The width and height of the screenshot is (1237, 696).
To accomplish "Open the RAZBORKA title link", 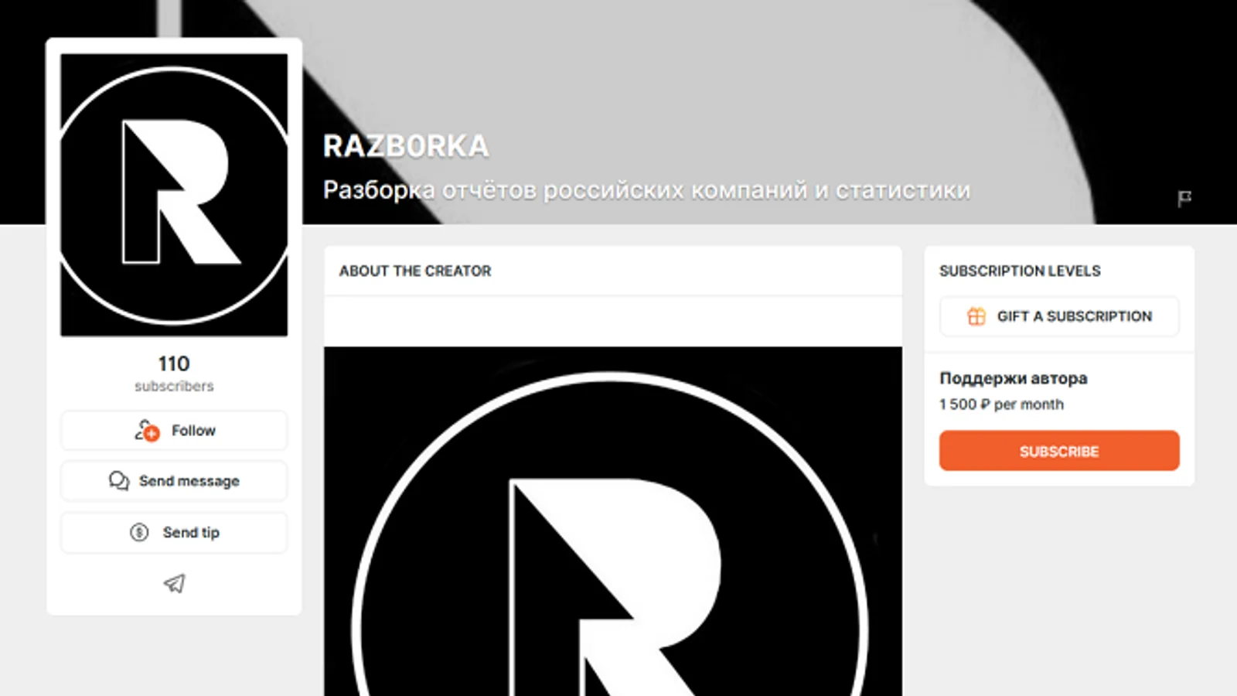I will pyautogui.click(x=406, y=146).
